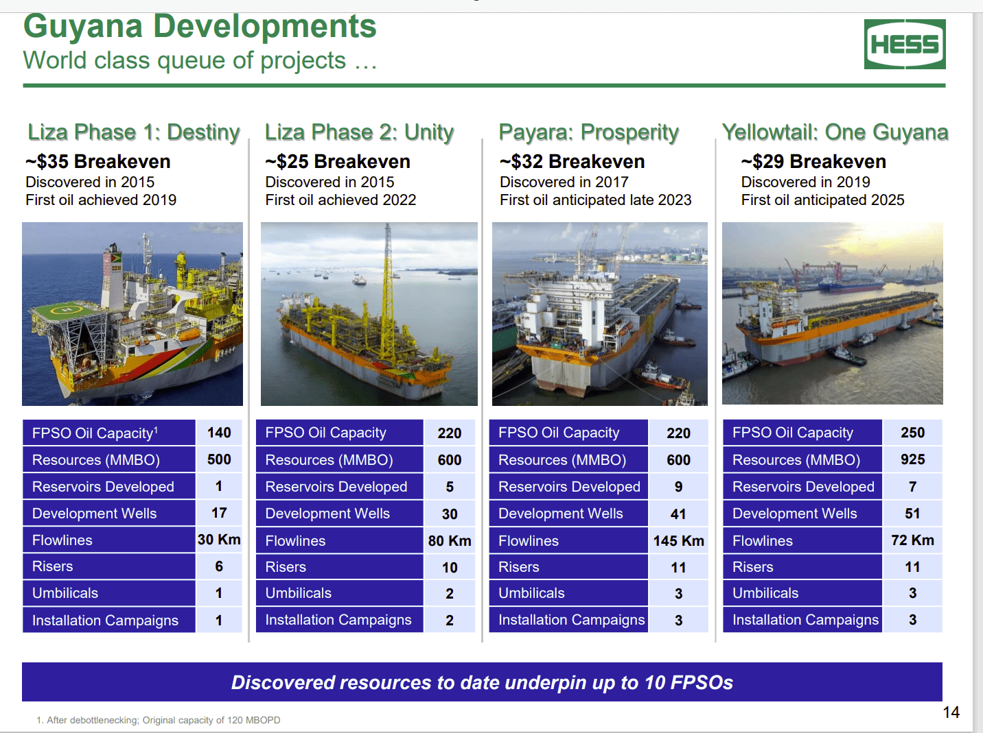Click 'FPSO Oil Capacity¹' label in Liza Phase 1 table
The image size is (983, 733).
pyautogui.click(x=95, y=433)
